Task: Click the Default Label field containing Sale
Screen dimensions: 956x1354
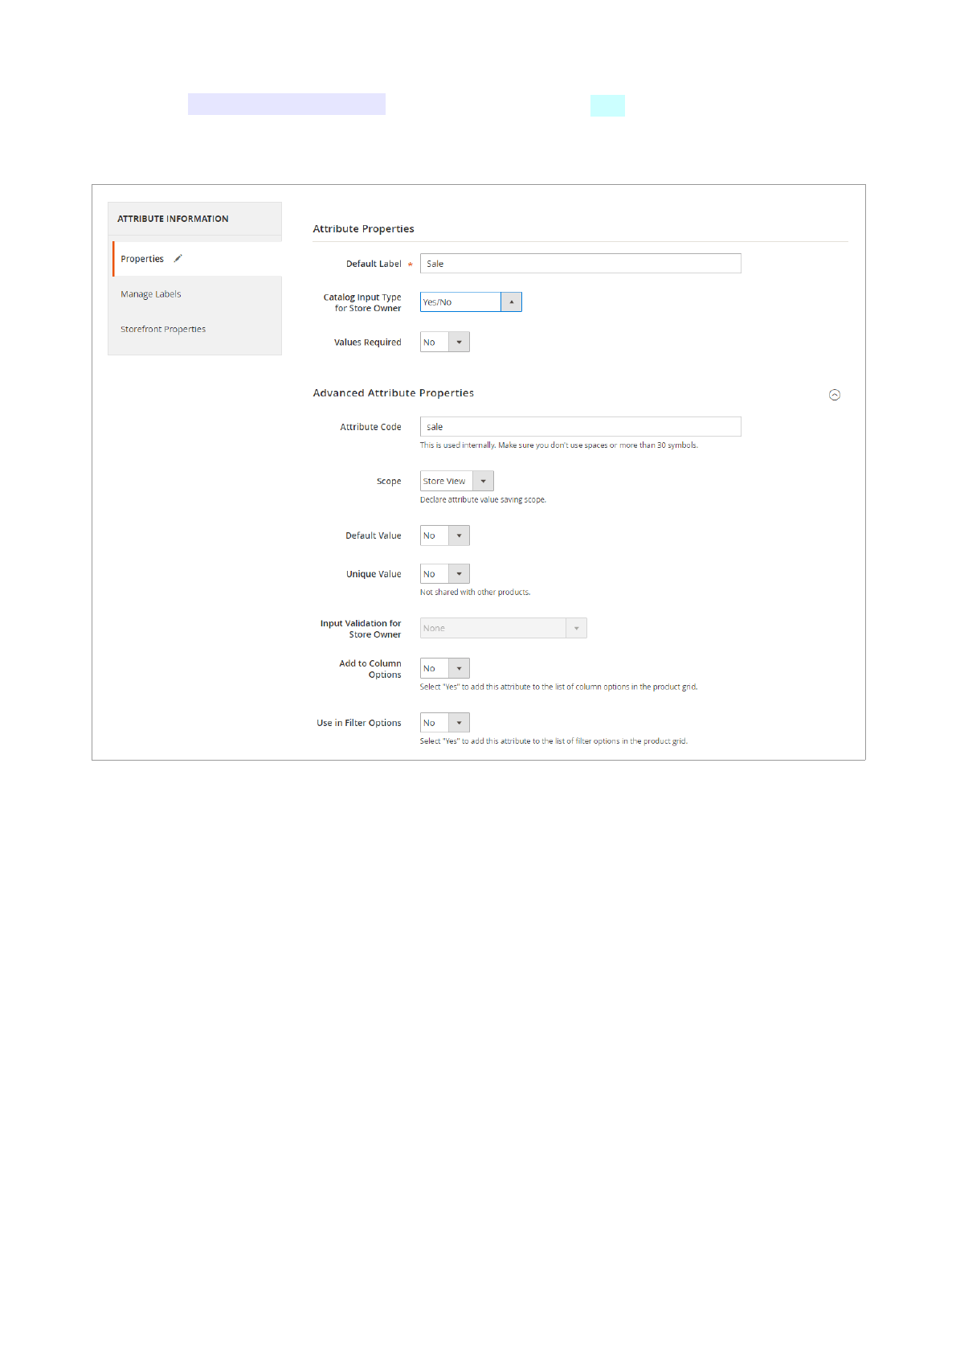Action: tap(580, 264)
